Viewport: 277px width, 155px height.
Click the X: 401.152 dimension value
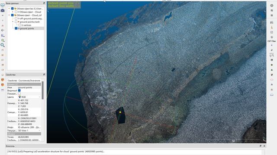[23, 100]
